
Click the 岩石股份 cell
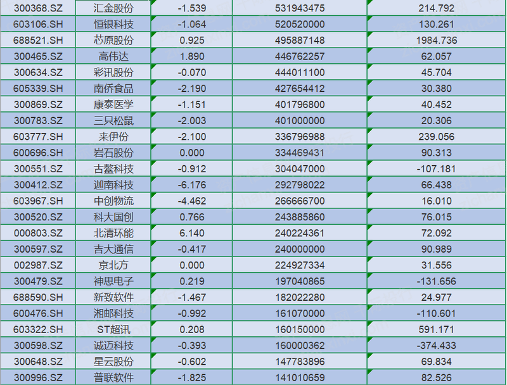click(113, 153)
